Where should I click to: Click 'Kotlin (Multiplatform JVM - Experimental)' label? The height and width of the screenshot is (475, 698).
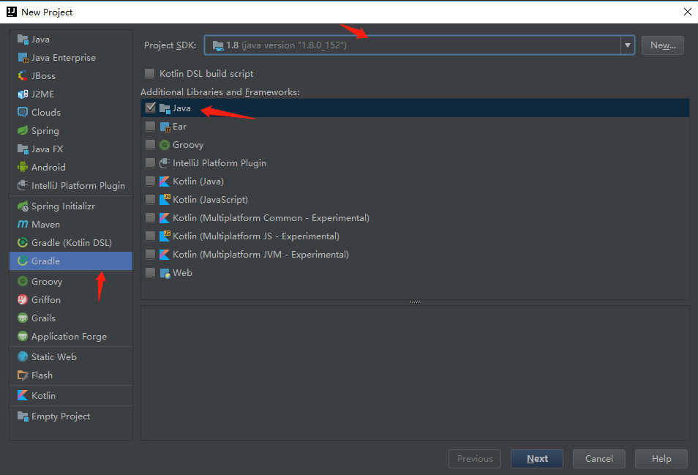coord(261,254)
